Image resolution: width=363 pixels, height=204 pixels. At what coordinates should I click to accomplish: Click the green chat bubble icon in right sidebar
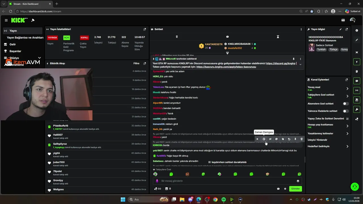[357, 81]
